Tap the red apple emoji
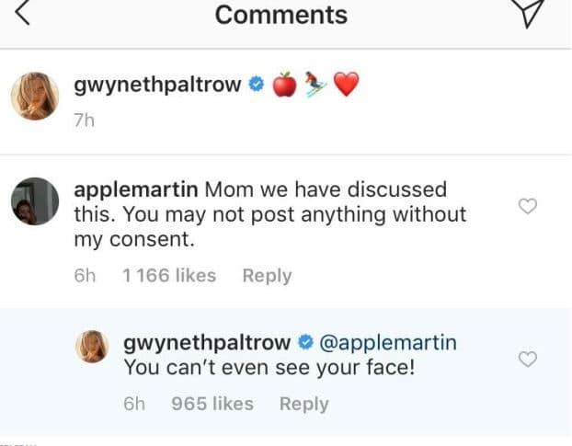Image resolution: width=572 pixels, height=446 pixels. (285, 85)
